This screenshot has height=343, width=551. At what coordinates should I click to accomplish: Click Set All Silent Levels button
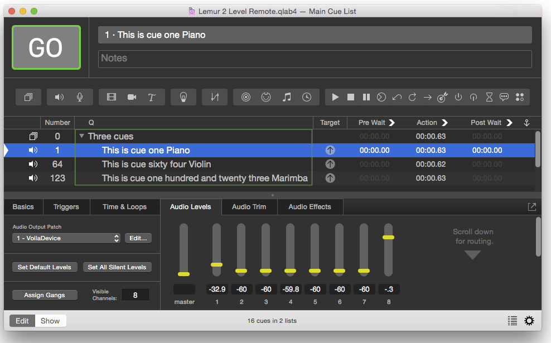coord(117,267)
